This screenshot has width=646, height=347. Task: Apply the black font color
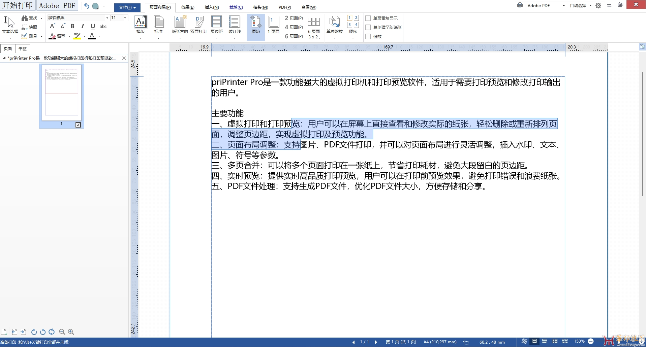(x=92, y=36)
